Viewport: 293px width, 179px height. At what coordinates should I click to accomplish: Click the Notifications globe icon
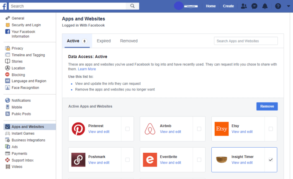click(8, 101)
